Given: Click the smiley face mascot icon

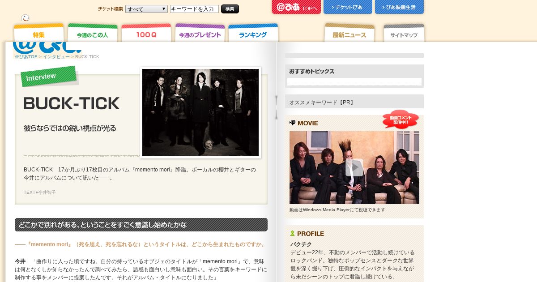Looking at the screenshot, I should coord(26,18).
